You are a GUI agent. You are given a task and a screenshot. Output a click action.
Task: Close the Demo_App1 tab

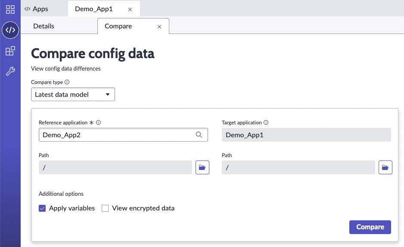click(x=130, y=9)
